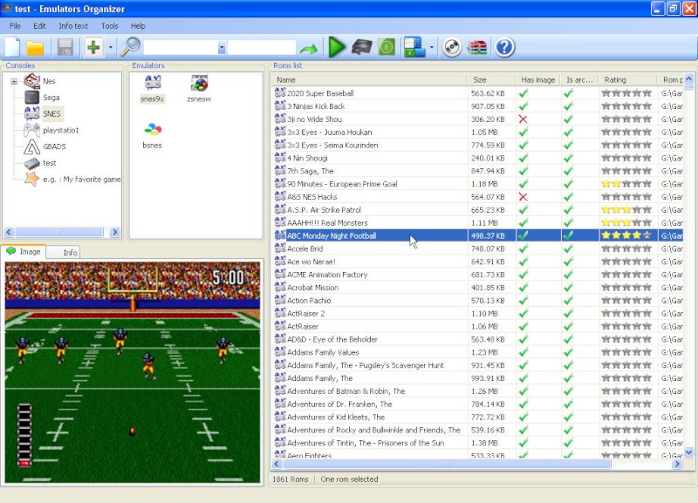Set rating stars for AAAHH!!! Real Monsters
The width and height of the screenshot is (698, 503).
626,222
